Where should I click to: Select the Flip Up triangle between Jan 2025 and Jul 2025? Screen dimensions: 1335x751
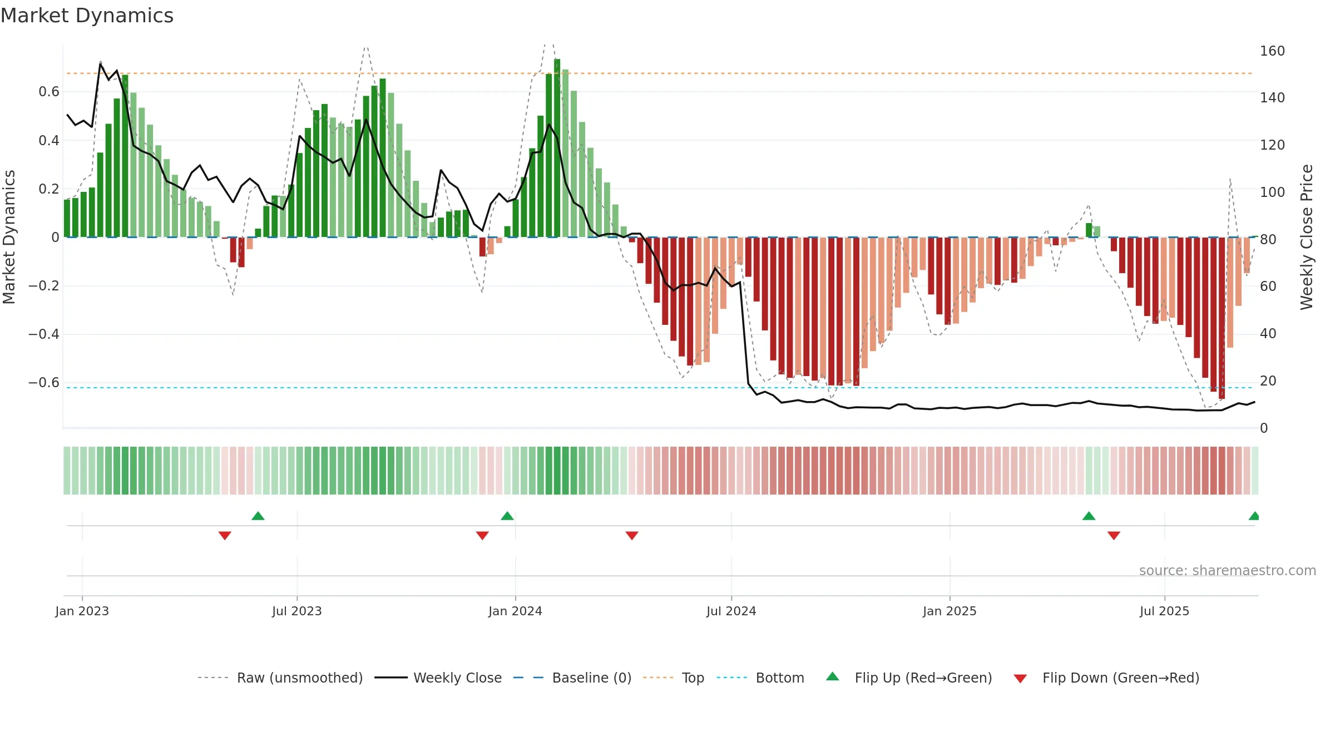tap(1089, 516)
